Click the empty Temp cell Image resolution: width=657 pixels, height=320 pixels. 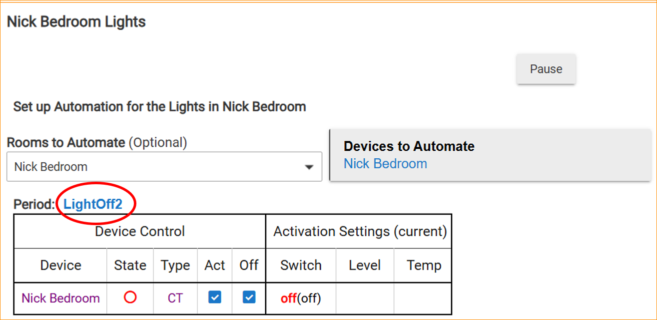pyautogui.click(x=424, y=298)
